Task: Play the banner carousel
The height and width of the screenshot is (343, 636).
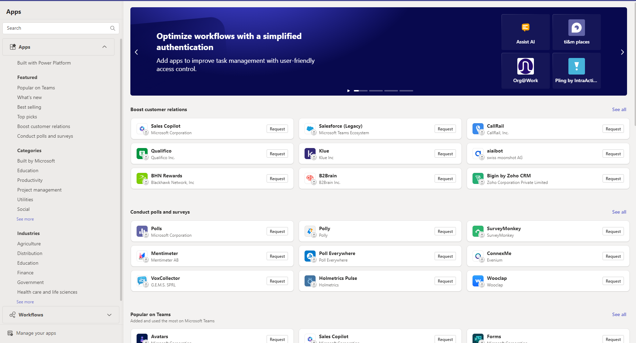Action: (x=348, y=91)
